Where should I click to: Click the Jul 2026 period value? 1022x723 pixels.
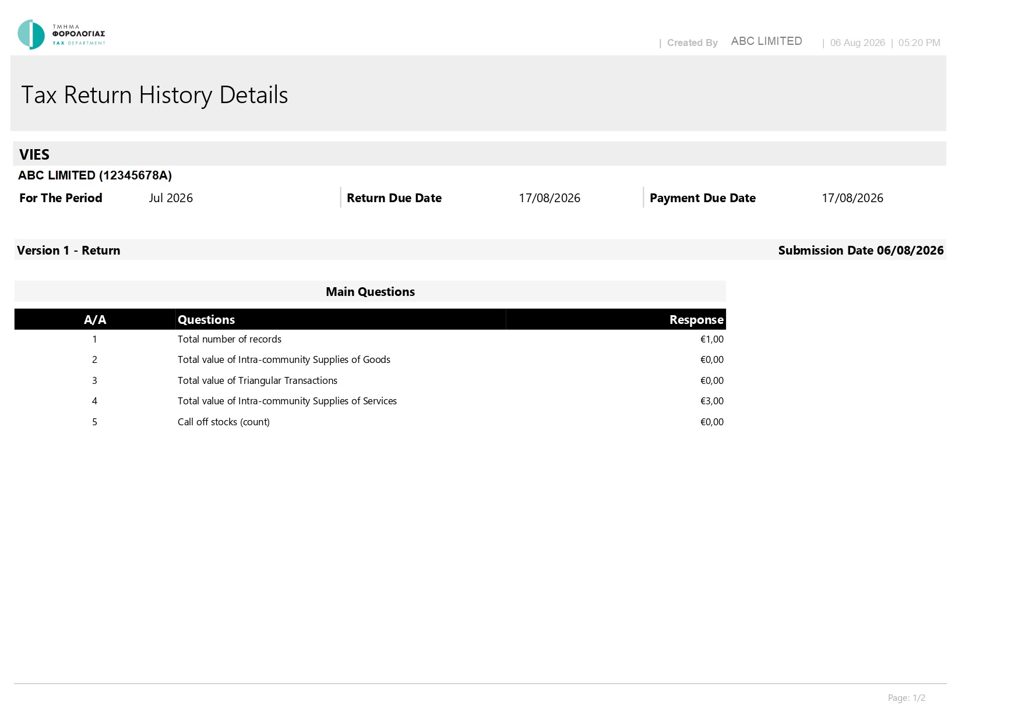[x=171, y=198]
